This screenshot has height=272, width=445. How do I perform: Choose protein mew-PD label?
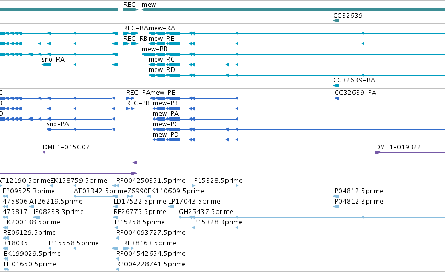[166, 135]
